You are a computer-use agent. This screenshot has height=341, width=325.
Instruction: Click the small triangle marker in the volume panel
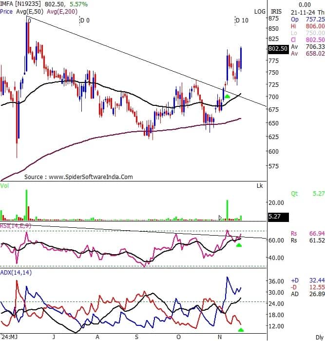click(x=220, y=217)
